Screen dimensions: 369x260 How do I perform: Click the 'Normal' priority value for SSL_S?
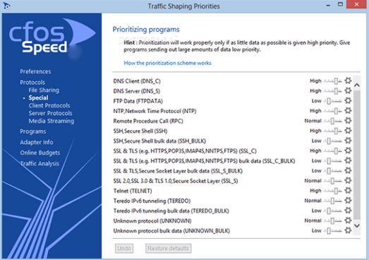pos(313,181)
